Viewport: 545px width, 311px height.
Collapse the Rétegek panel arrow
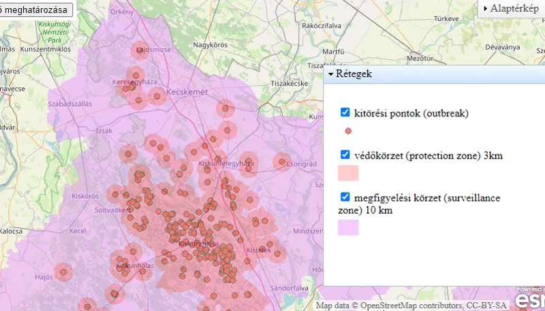(330, 74)
